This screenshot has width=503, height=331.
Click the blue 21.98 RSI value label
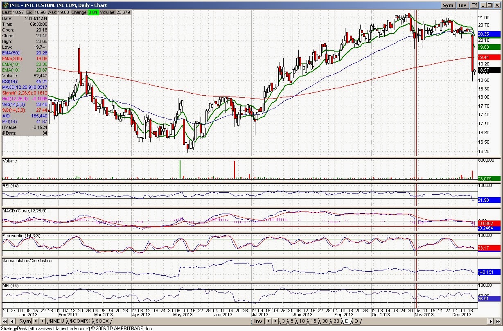489,200
